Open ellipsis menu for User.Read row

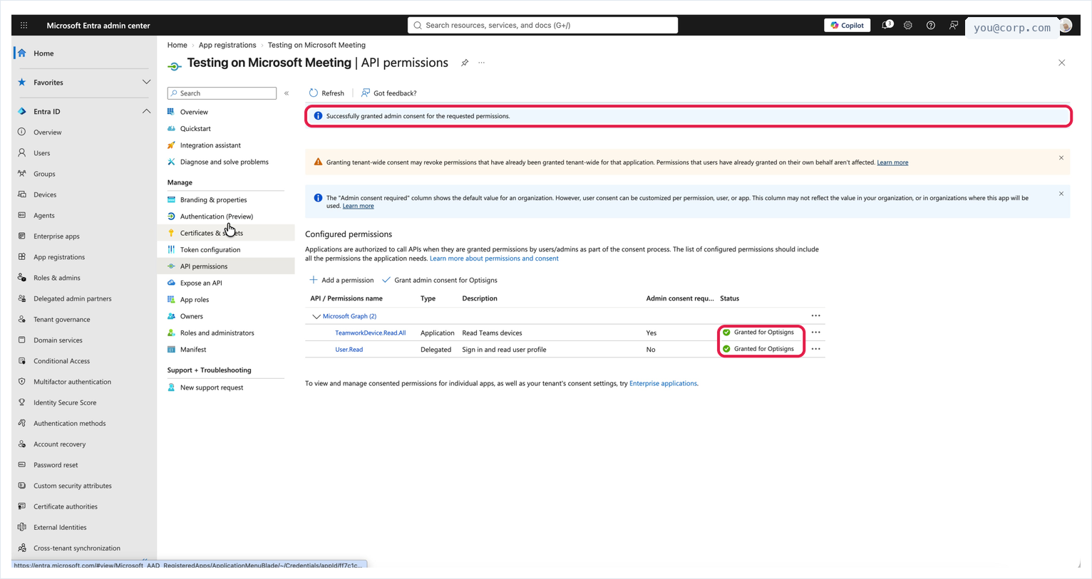815,349
